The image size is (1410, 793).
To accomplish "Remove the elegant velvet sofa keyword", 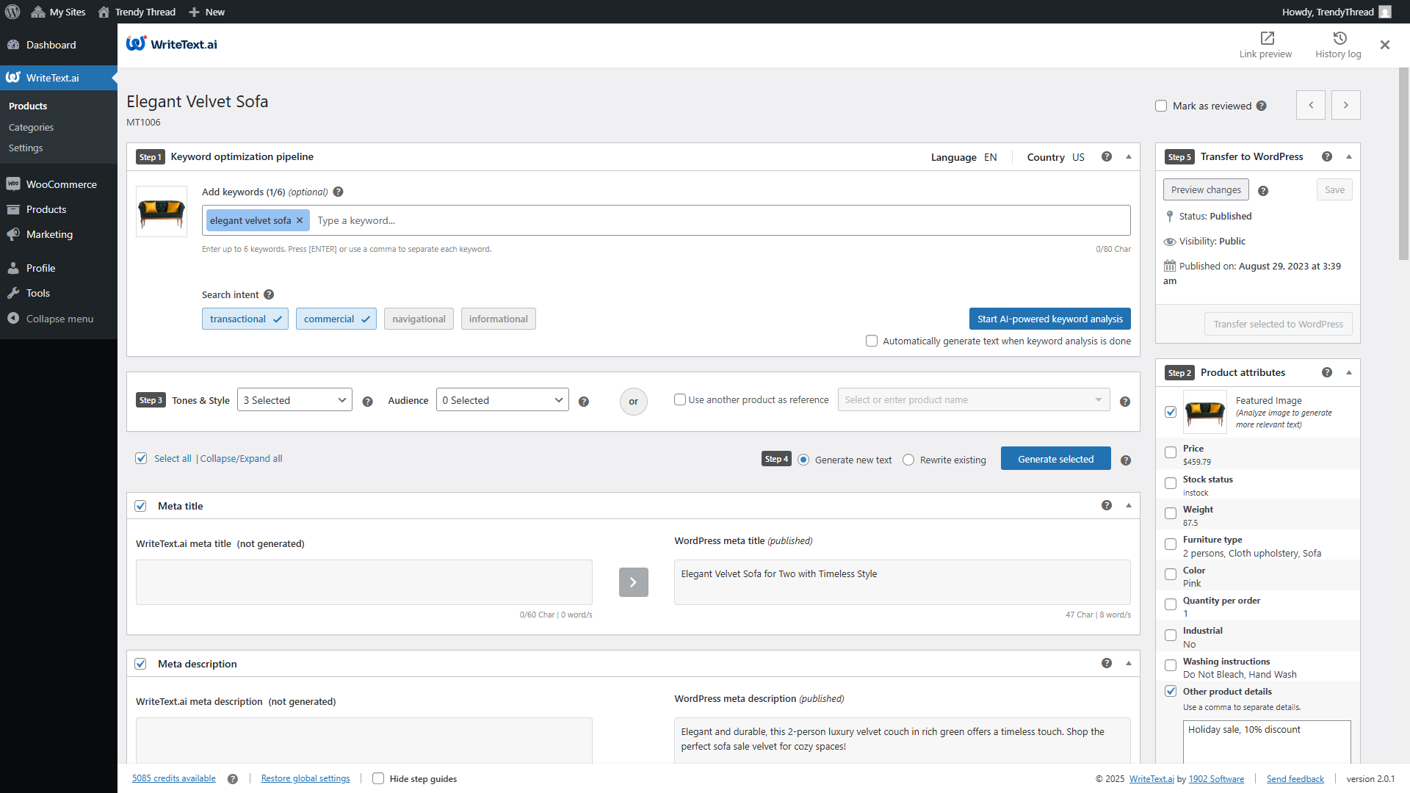I will [x=300, y=220].
